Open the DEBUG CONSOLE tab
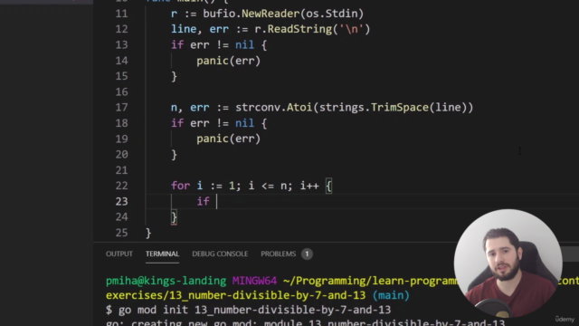Image resolution: width=579 pixels, height=326 pixels. tap(220, 254)
